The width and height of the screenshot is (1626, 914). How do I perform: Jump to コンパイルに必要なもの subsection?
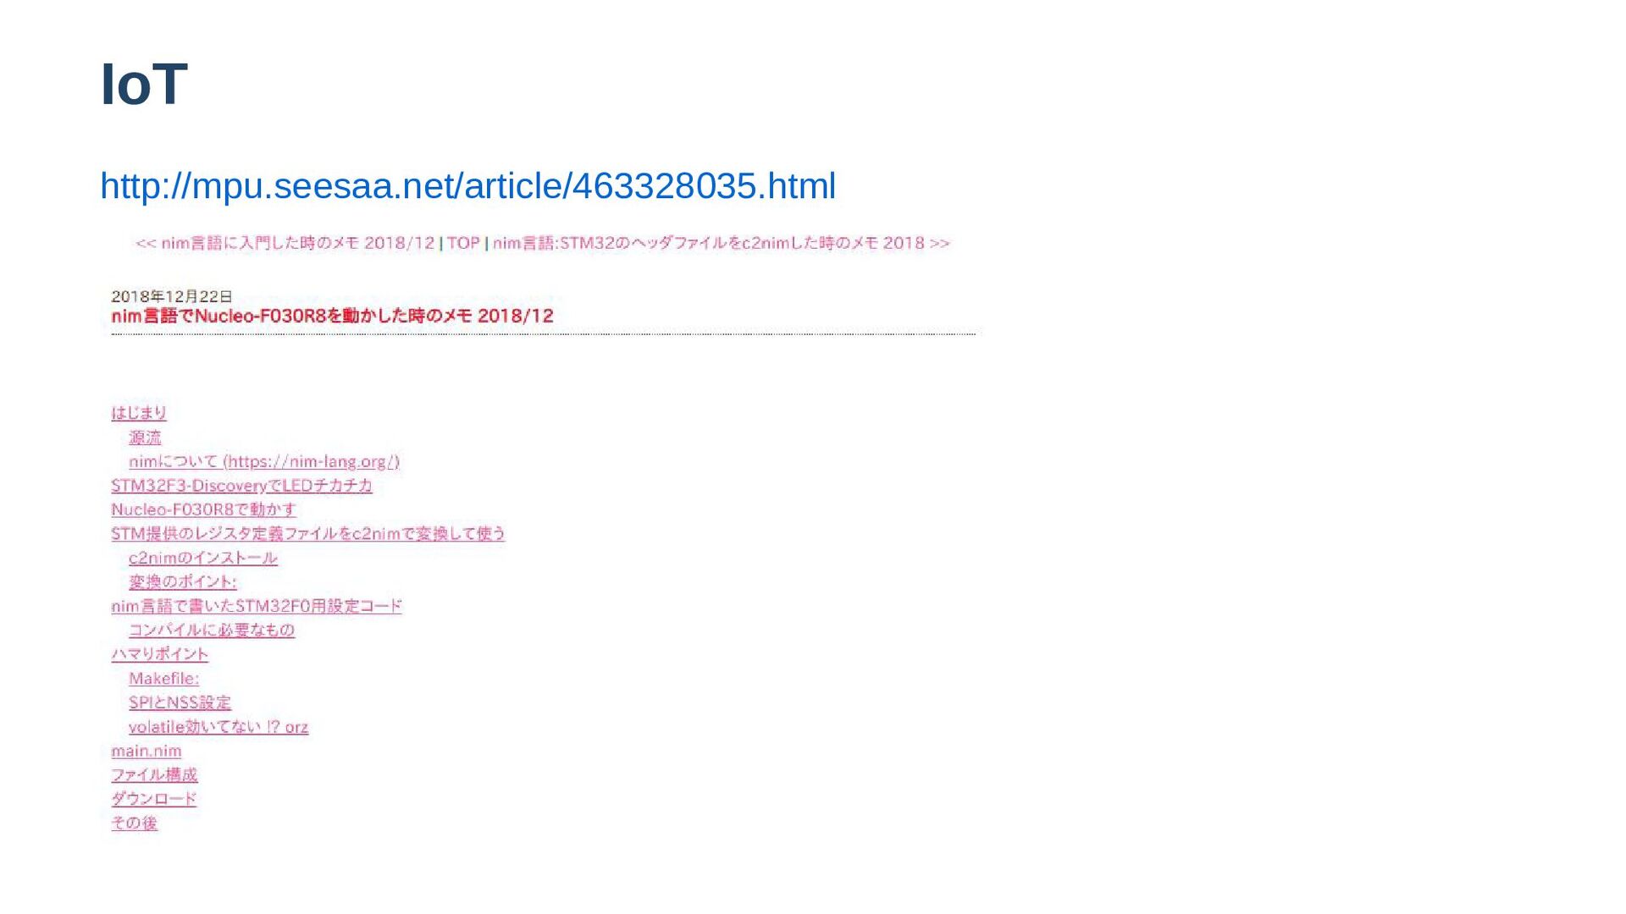coord(212,630)
